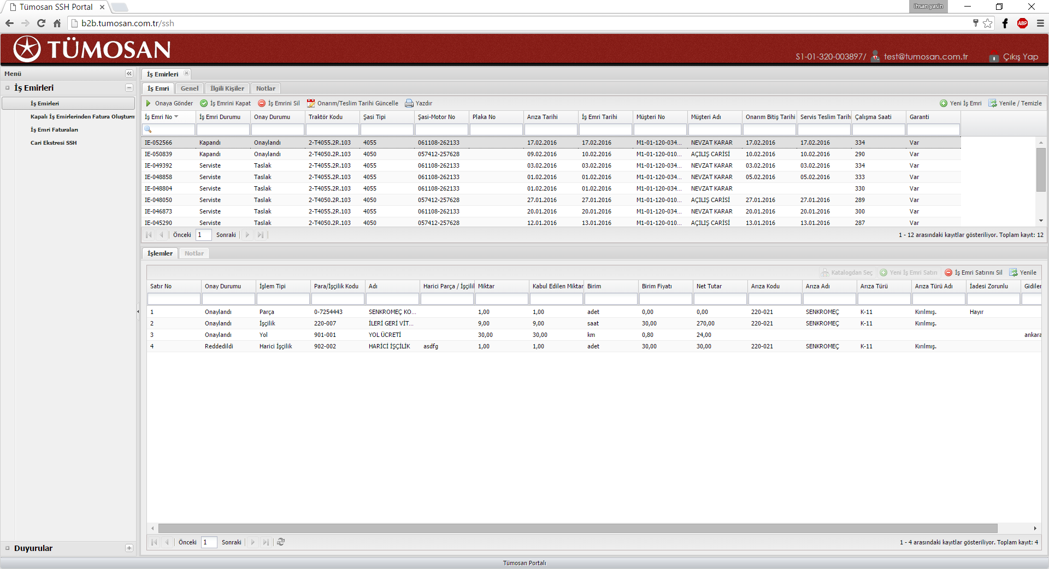Open İş Emirleri in sidebar menu

(x=69, y=103)
